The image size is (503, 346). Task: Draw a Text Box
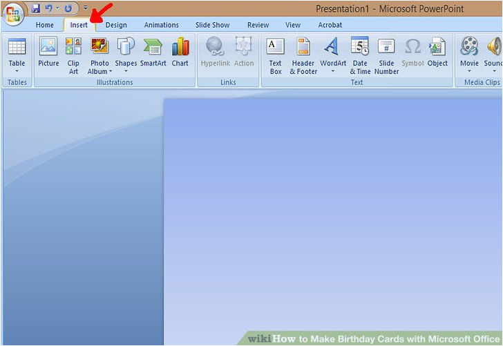pos(275,55)
